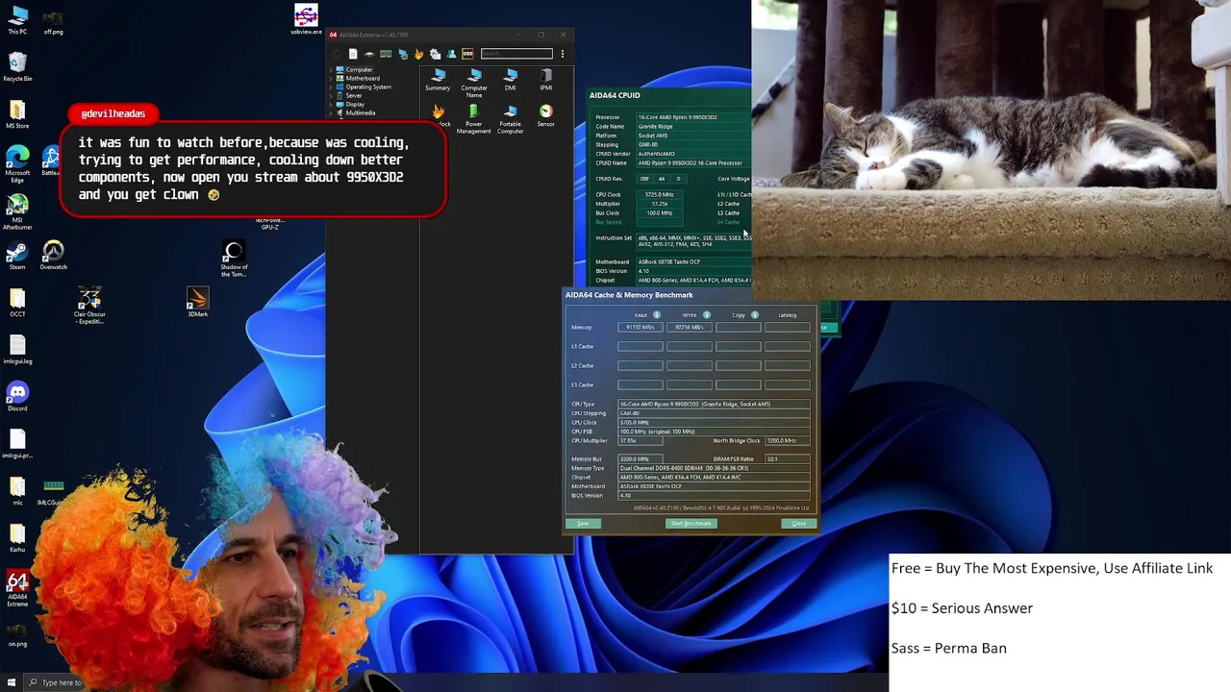
Task: Select Operating System in the AIDA64 tree
Action: 368,87
